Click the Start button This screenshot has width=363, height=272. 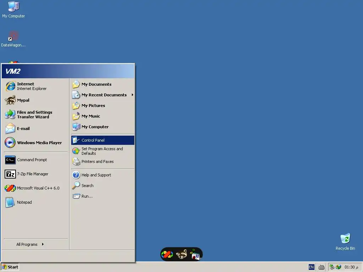pos(10,267)
